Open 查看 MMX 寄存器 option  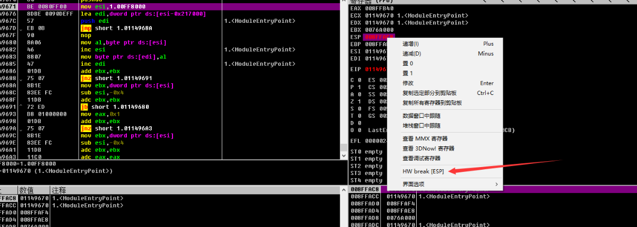(445, 139)
